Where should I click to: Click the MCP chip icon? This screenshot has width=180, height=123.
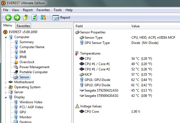(x=82, y=75)
